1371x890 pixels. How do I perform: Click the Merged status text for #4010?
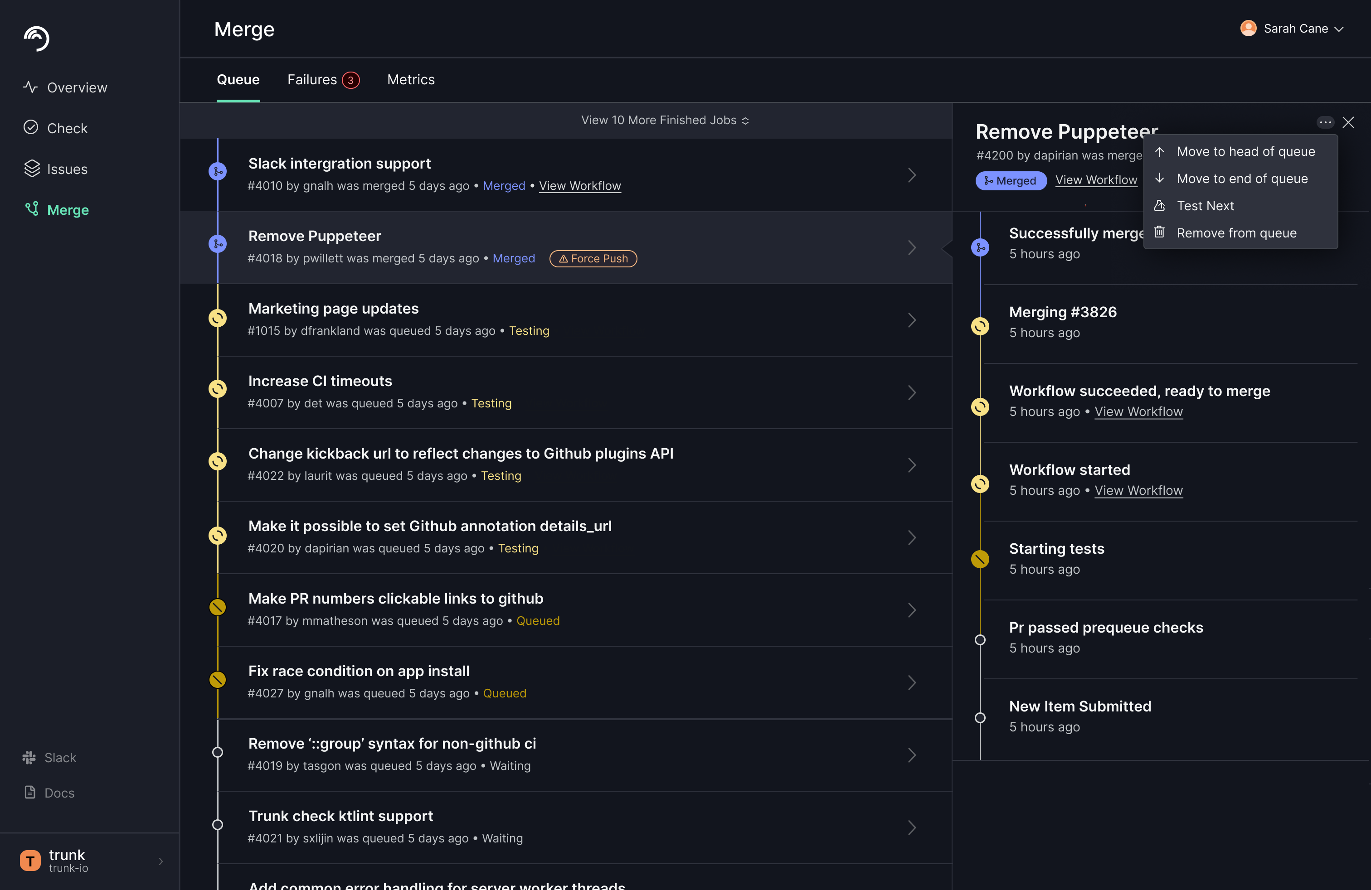pyautogui.click(x=504, y=185)
